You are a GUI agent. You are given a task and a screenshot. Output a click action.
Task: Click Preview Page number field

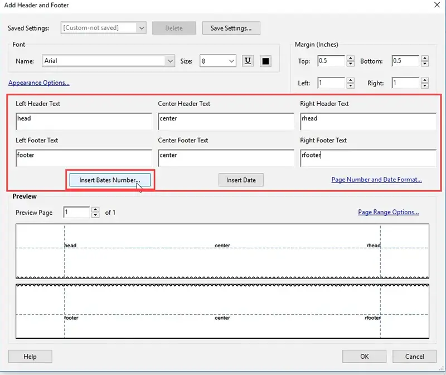coord(76,213)
